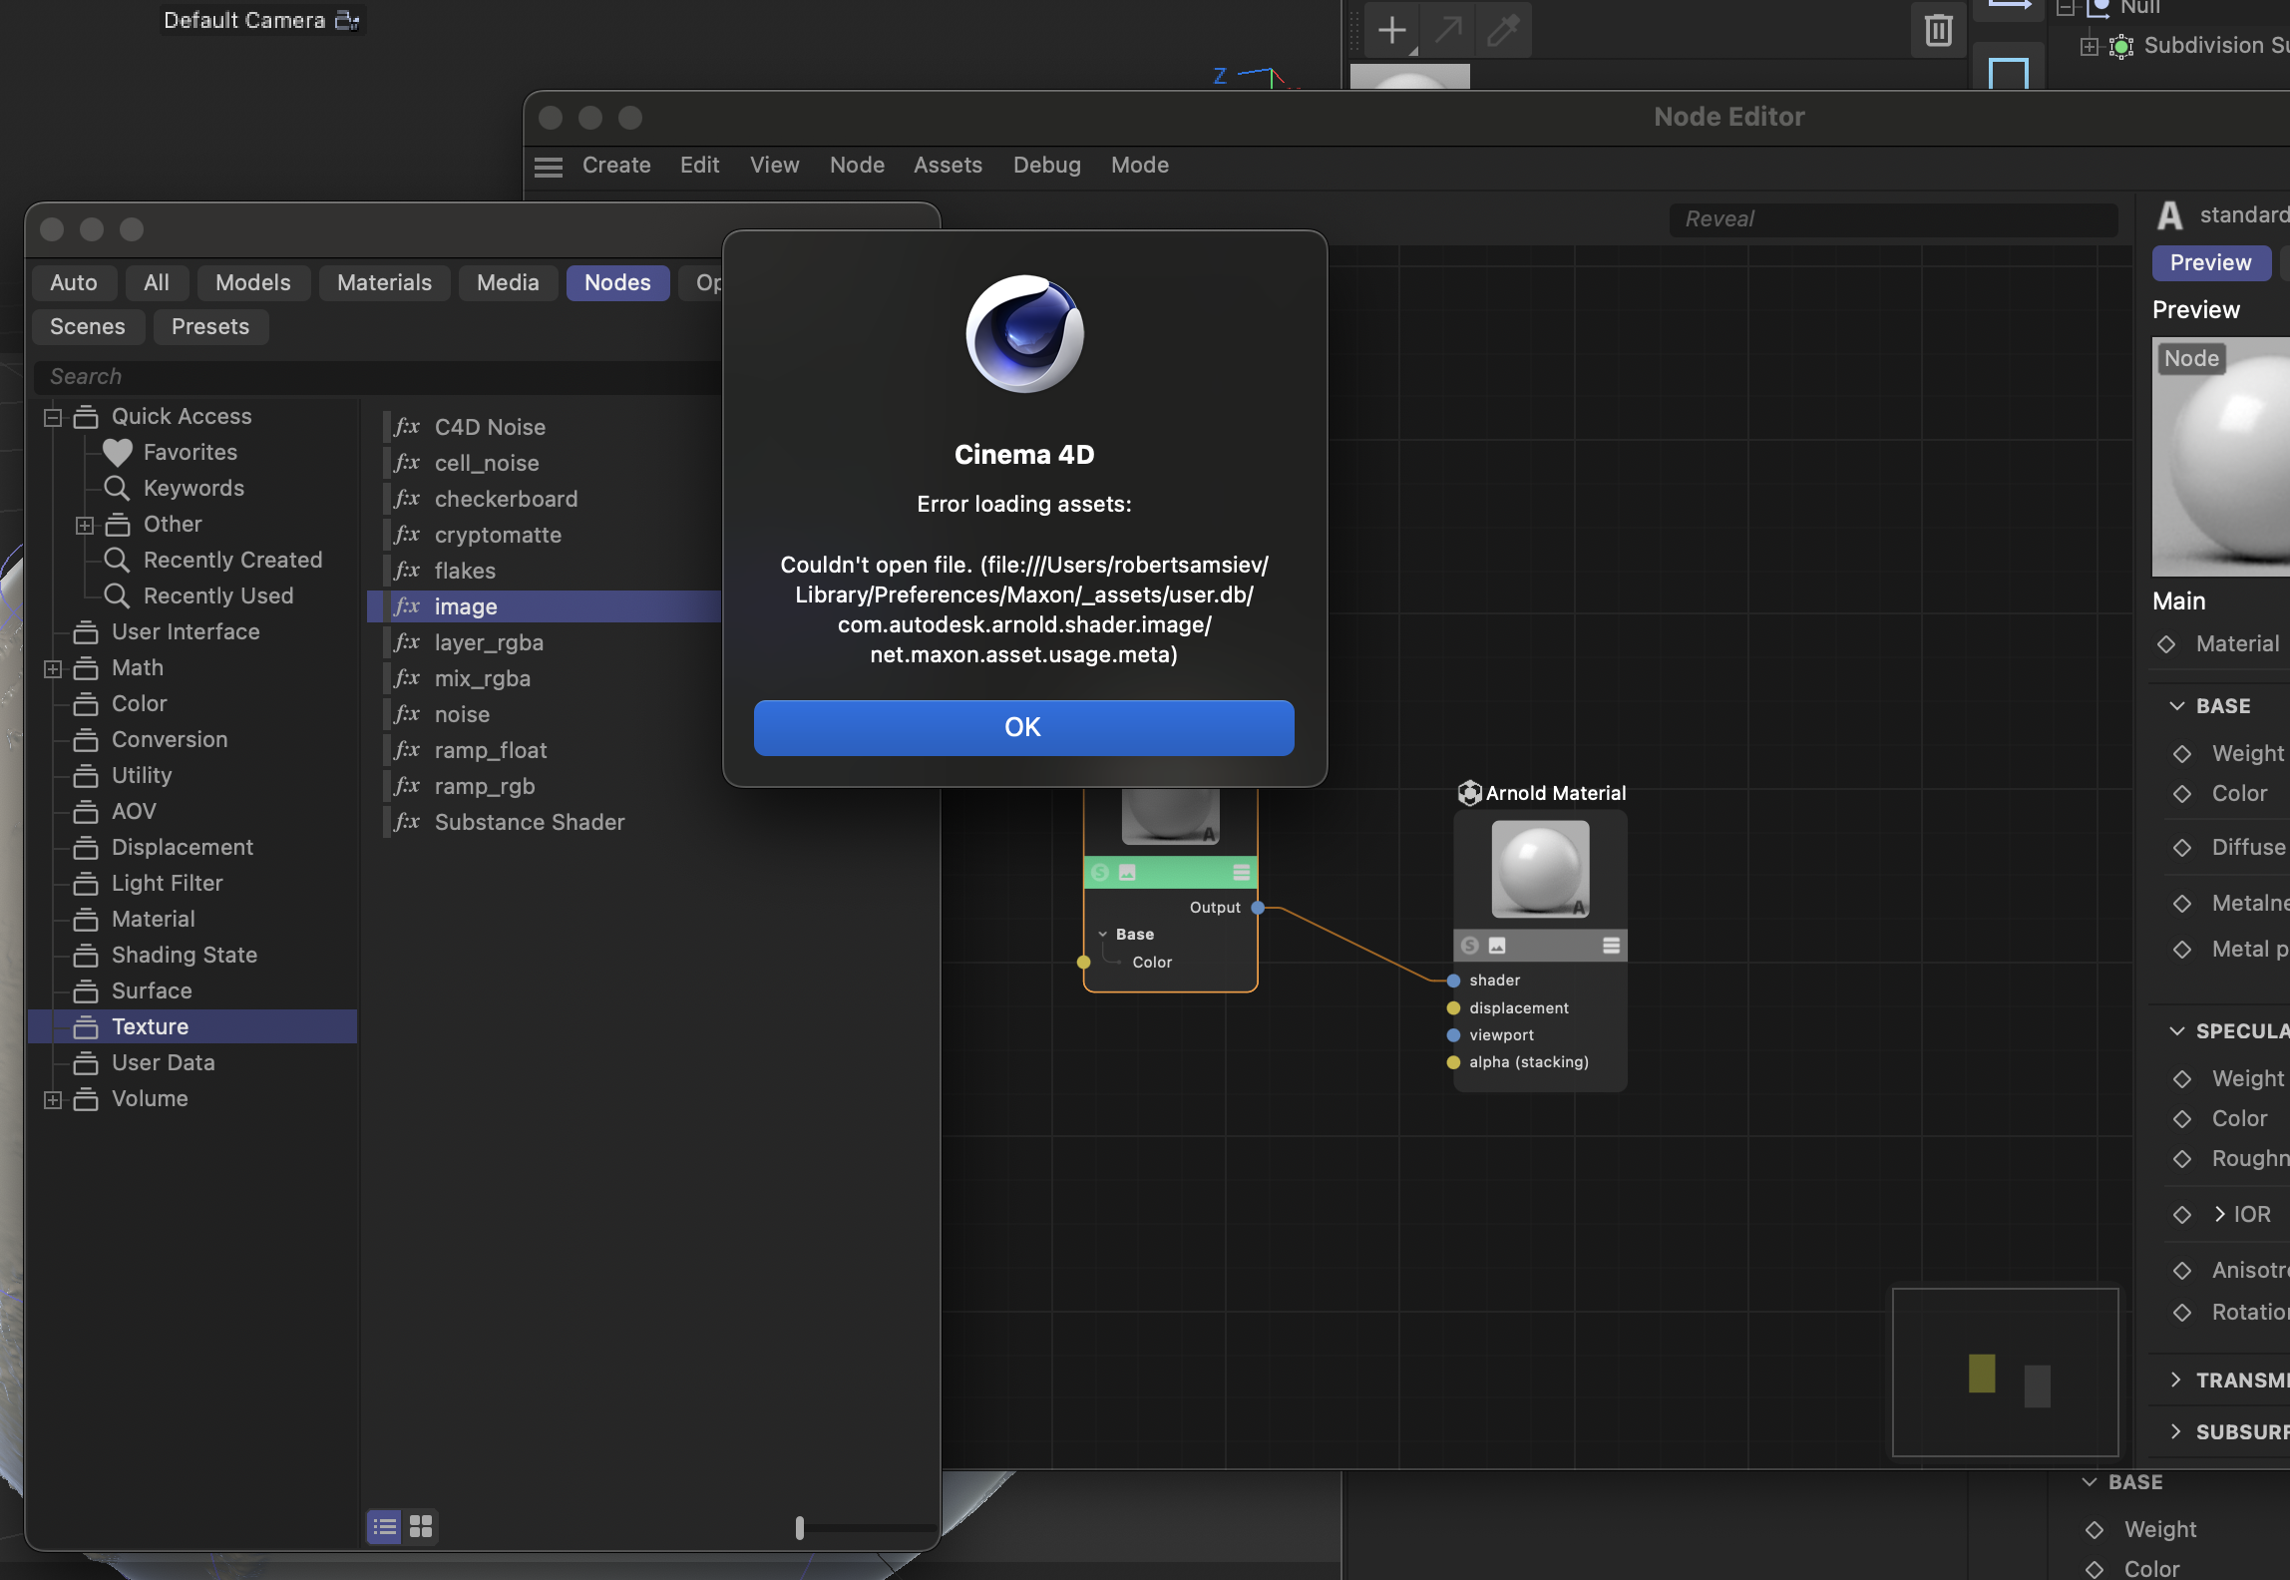The height and width of the screenshot is (1580, 2290).
Task: Click the camera icon next to Default Camera
Action: tap(346, 20)
